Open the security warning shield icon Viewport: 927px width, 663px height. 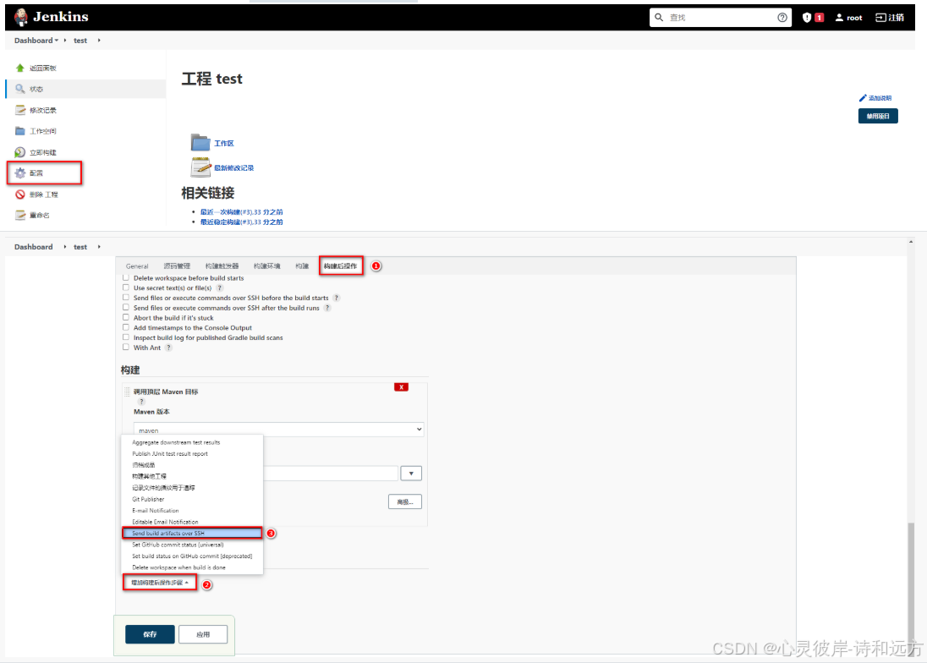806,18
